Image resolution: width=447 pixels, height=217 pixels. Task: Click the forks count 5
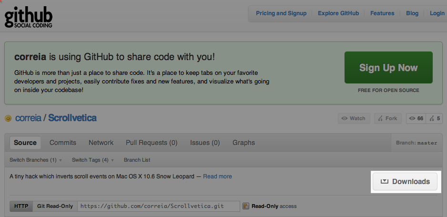[434, 119]
